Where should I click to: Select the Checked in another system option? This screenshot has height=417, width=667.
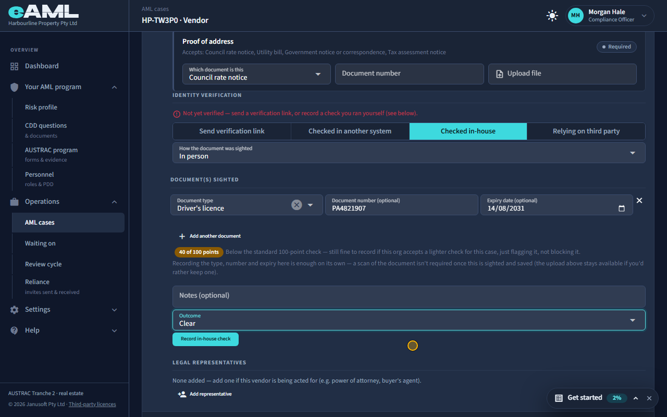(350, 131)
